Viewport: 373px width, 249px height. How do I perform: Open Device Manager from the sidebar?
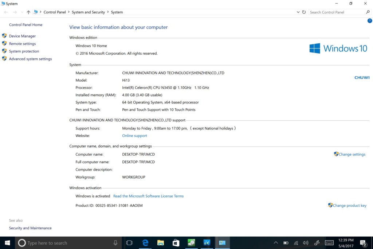(22, 36)
